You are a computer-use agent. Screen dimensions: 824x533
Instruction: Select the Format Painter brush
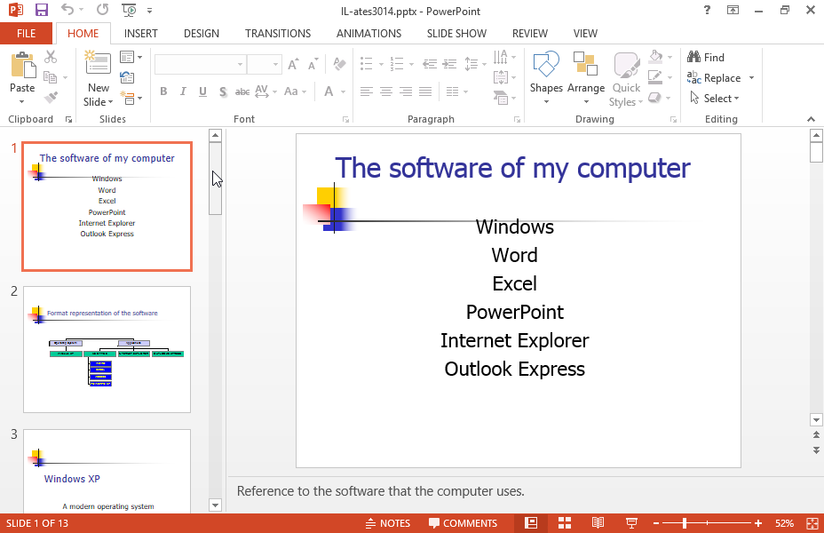pyautogui.click(x=51, y=98)
